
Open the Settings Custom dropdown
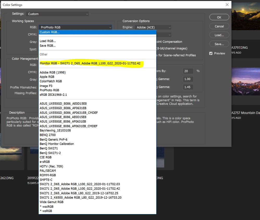(x=57, y=14)
